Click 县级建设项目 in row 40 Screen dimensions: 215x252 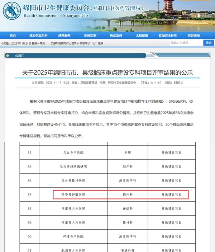[x=172, y=237]
